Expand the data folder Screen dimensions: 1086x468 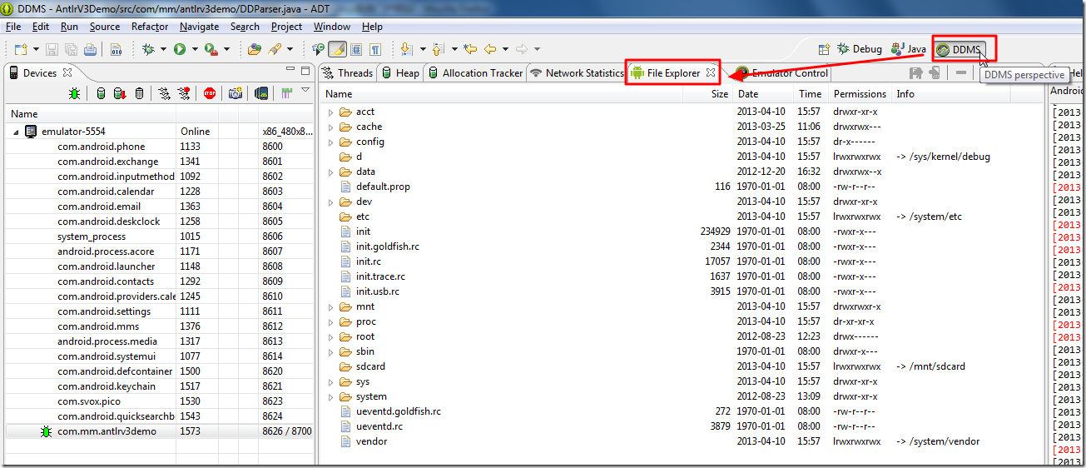coord(330,172)
